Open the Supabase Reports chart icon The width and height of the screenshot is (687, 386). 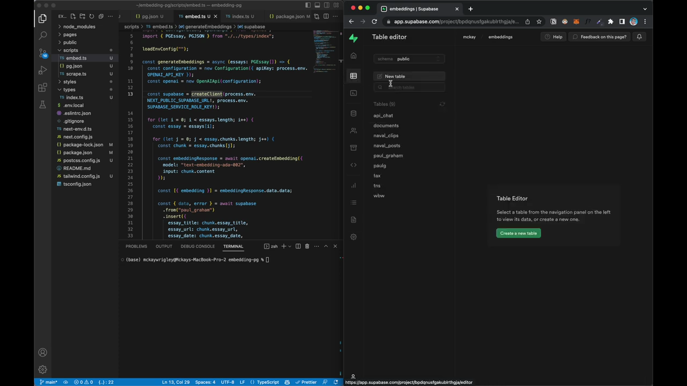[353, 185]
